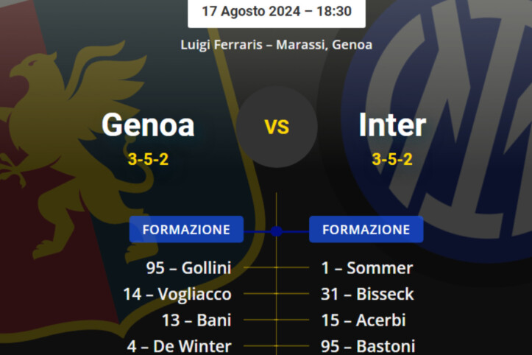Click the Genoa team name

148,124
